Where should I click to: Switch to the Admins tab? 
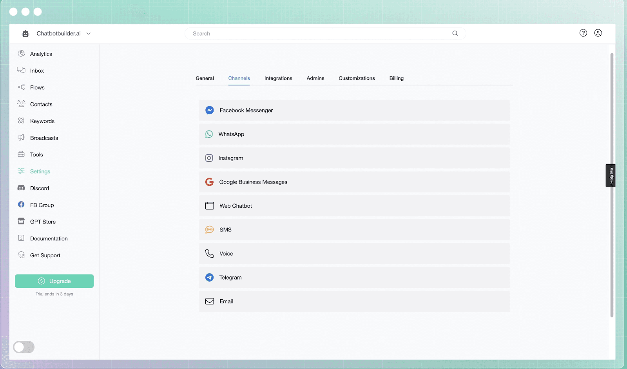(x=315, y=78)
